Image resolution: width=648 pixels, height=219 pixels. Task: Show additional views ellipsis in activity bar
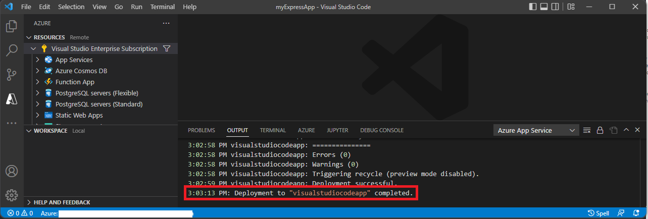[12, 123]
